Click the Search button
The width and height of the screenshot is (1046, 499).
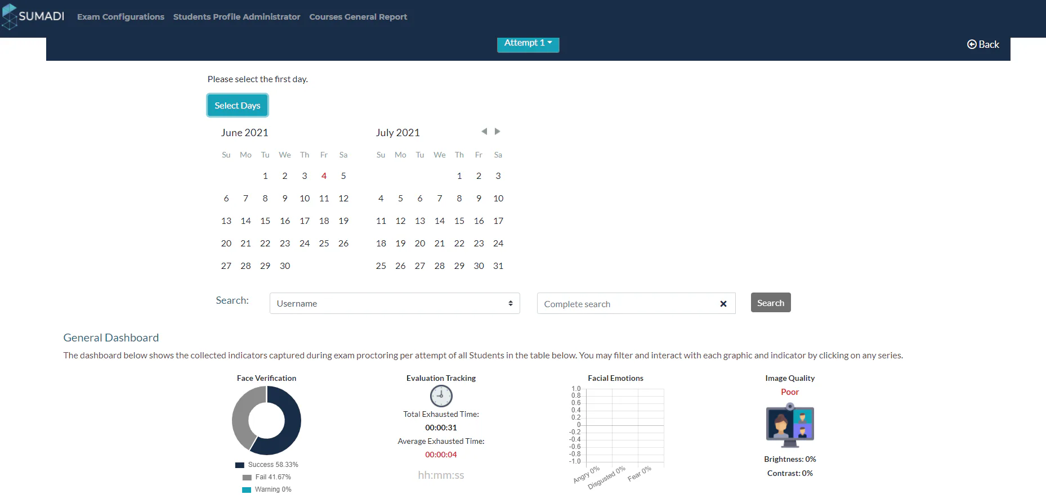(x=771, y=303)
